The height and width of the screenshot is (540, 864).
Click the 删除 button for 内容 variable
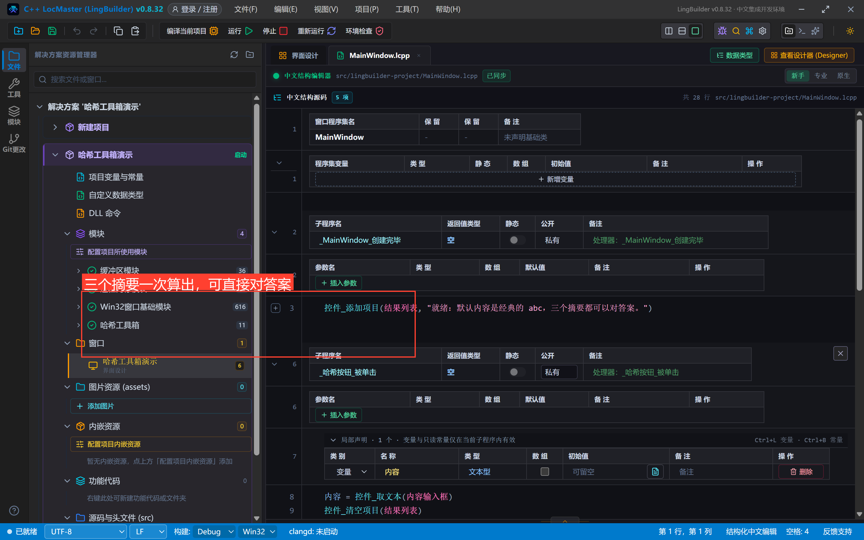point(801,472)
